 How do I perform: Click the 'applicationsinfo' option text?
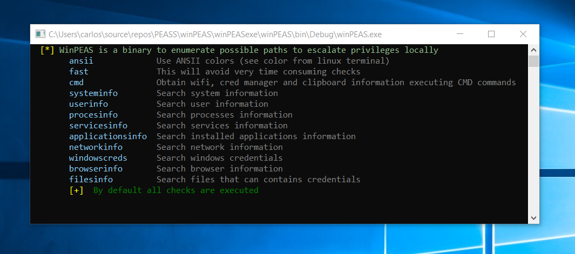[x=108, y=137]
